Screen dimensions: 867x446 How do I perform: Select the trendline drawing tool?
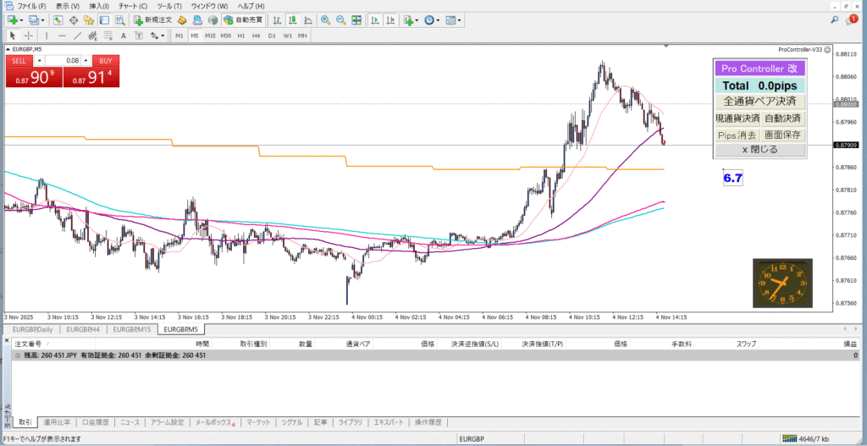coord(78,36)
